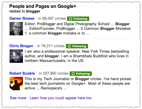Image resolution: width=142 pixels, height=109 pixels.
Task: Click the See more link
Action: 18,98
